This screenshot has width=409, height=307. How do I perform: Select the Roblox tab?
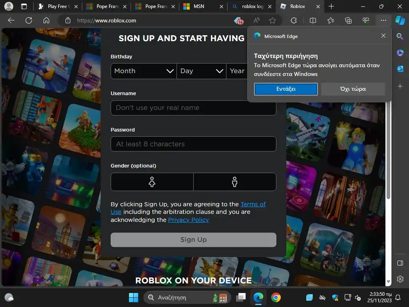tap(300, 6)
